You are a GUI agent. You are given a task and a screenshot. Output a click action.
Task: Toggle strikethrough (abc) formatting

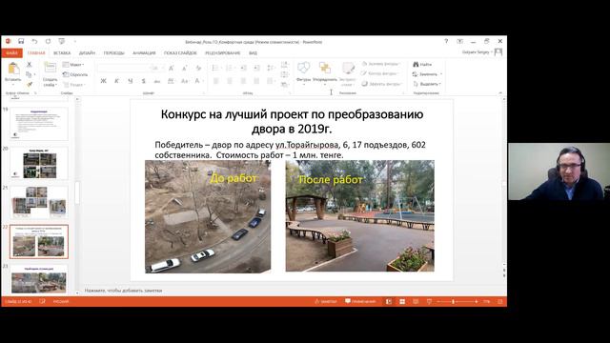point(157,81)
